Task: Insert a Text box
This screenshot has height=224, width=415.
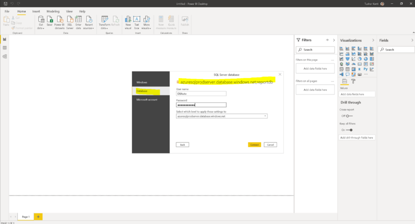Action: click(137, 23)
